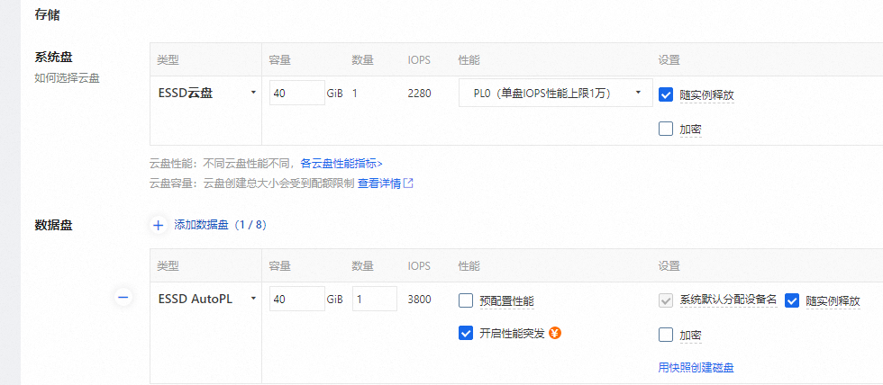
Task: Disable 开启性能突发 checkbox
Action: 466,333
